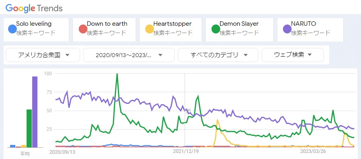Screen dimensions: 361x159
Task: Click the Demon Slayer peak at 100
Action: (117, 74)
